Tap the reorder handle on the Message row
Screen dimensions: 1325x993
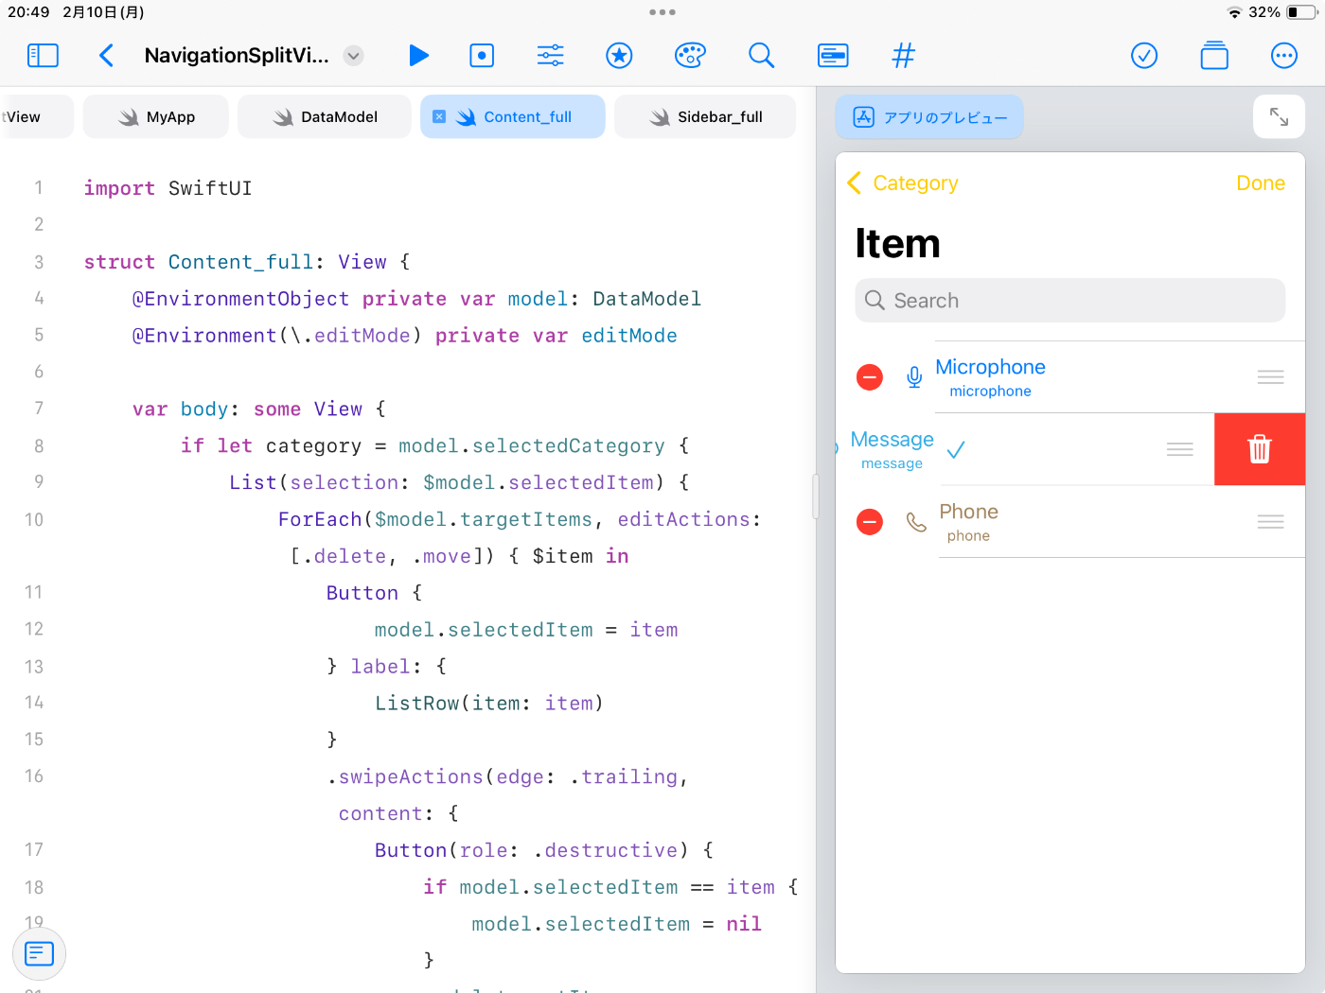coord(1180,449)
